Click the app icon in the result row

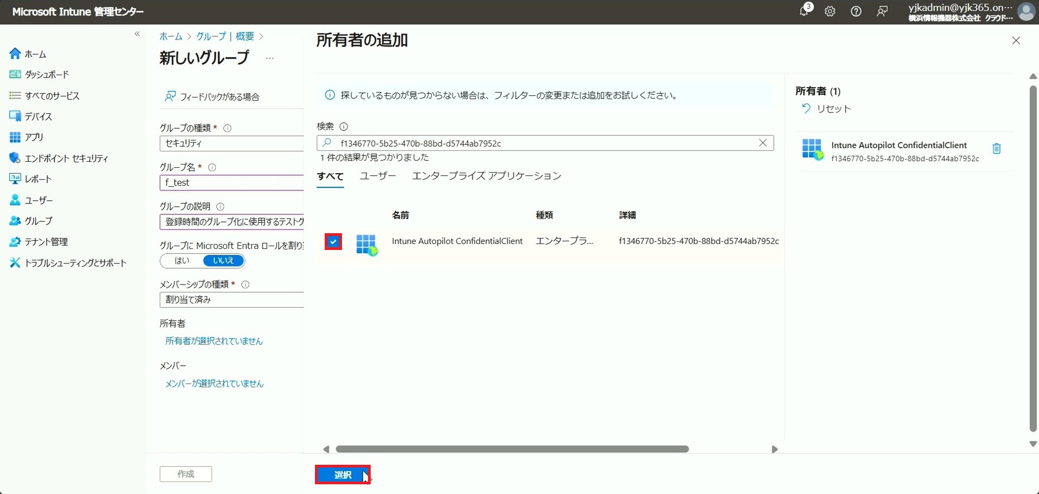coord(366,245)
